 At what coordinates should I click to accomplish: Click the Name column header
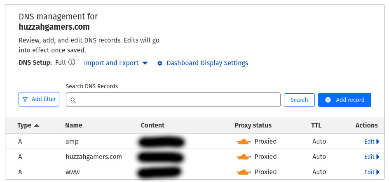(74, 125)
